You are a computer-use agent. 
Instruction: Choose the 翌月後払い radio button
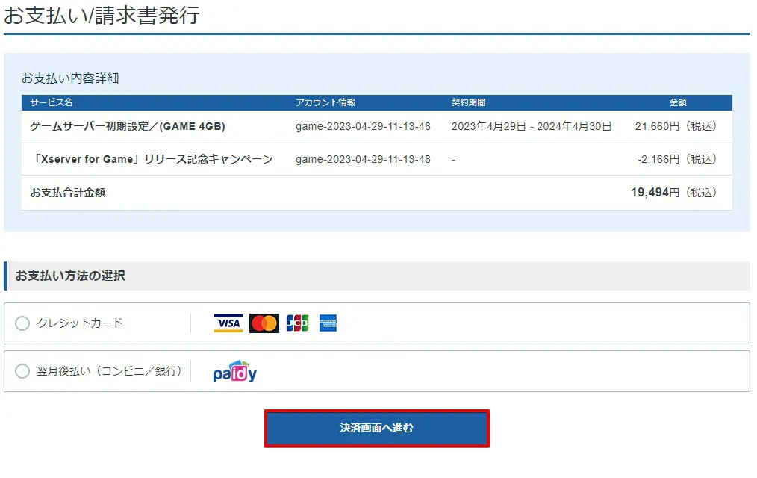tap(22, 371)
